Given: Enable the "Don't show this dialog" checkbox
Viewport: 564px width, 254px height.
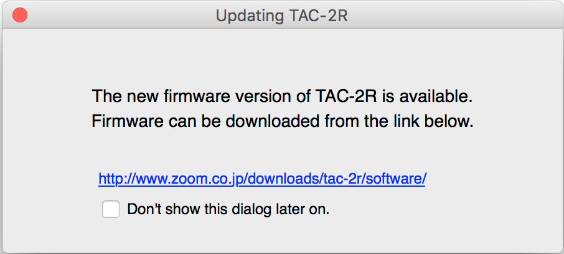Looking at the screenshot, I should click(x=111, y=210).
